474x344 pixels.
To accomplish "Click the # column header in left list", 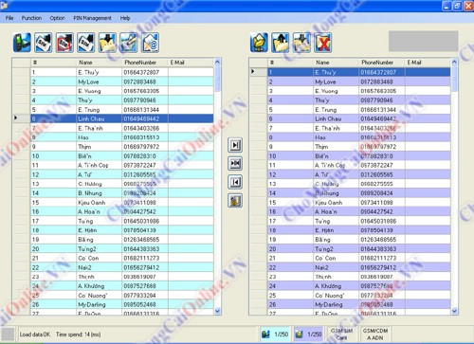I will click(53, 63).
